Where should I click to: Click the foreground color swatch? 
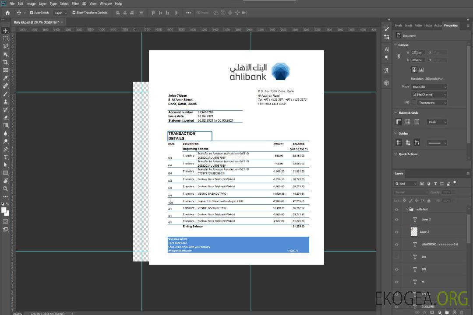[4, 210]
